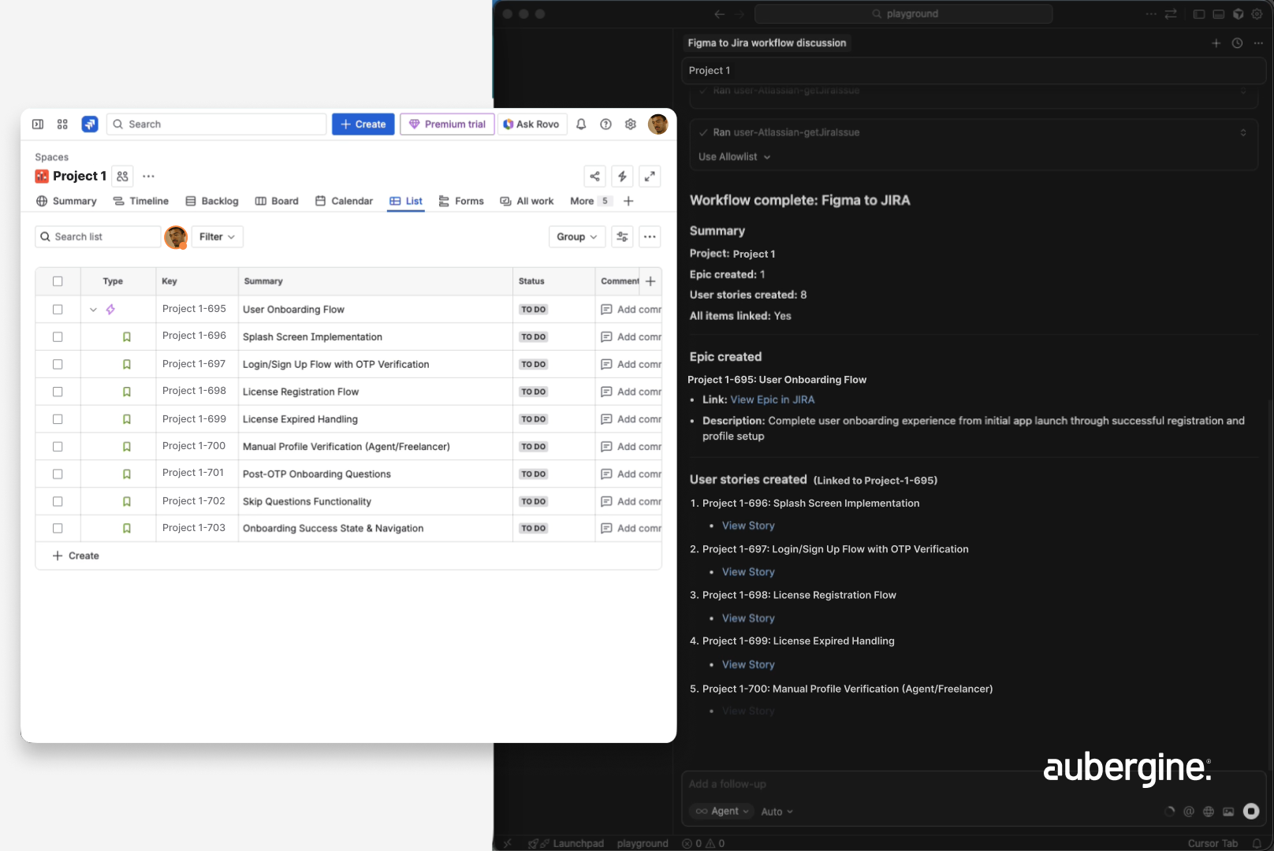Open the automation lightning bolt icon
Screen dimensions: 1274x851
(x=622, y=177)
